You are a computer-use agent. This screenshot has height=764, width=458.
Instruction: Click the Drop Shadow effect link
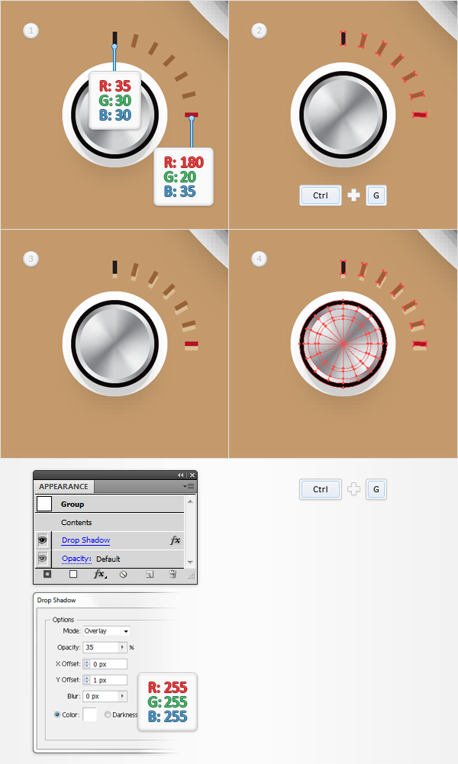point(85,540)
